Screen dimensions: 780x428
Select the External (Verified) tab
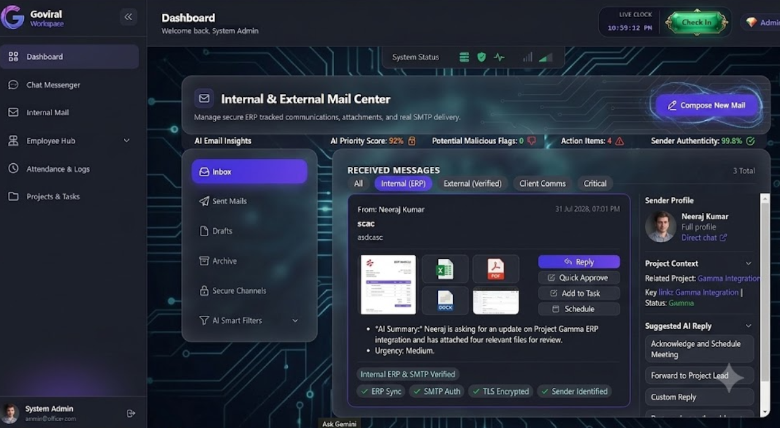[x=472, y=183]
